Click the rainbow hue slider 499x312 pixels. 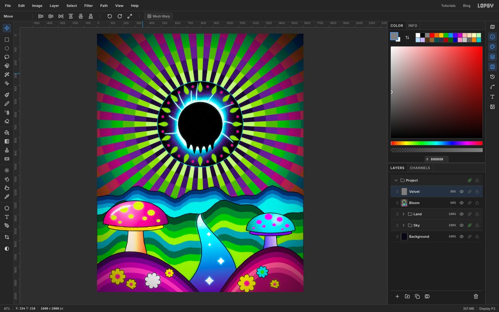(x=436, y=143)
